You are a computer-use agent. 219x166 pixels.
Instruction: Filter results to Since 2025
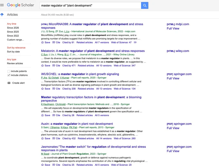pos(13,32)
